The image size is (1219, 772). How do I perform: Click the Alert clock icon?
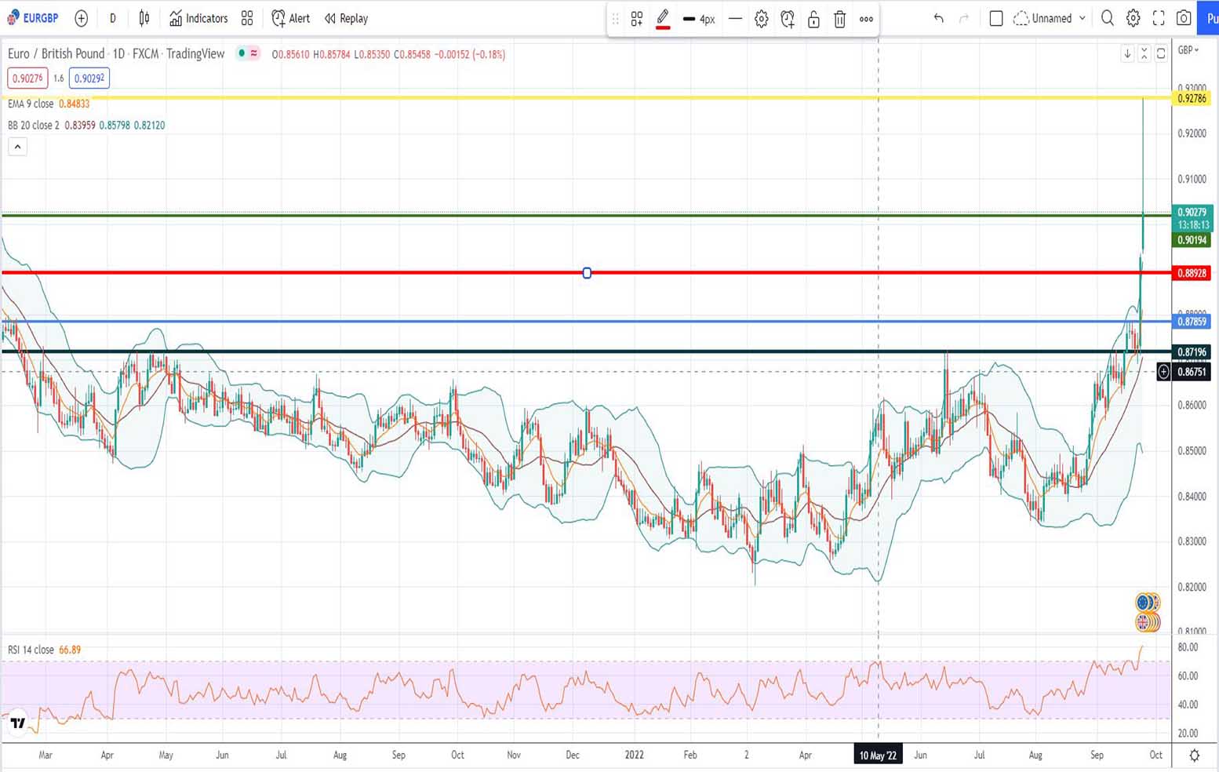[278, 18]
